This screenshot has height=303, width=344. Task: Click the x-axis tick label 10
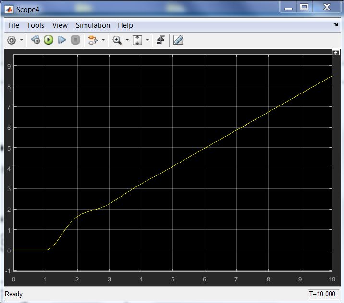332,279
